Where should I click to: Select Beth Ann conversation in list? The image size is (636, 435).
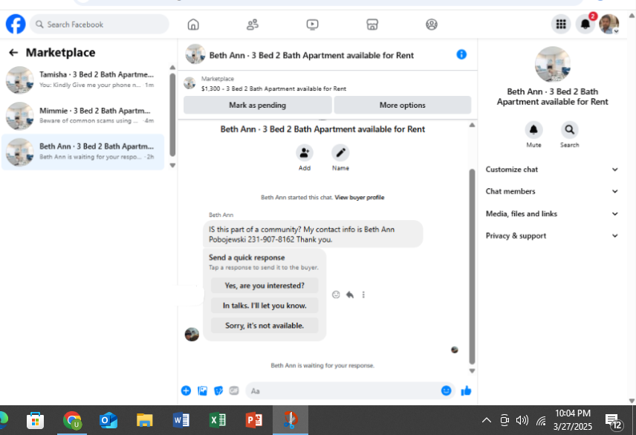point(83,152)
